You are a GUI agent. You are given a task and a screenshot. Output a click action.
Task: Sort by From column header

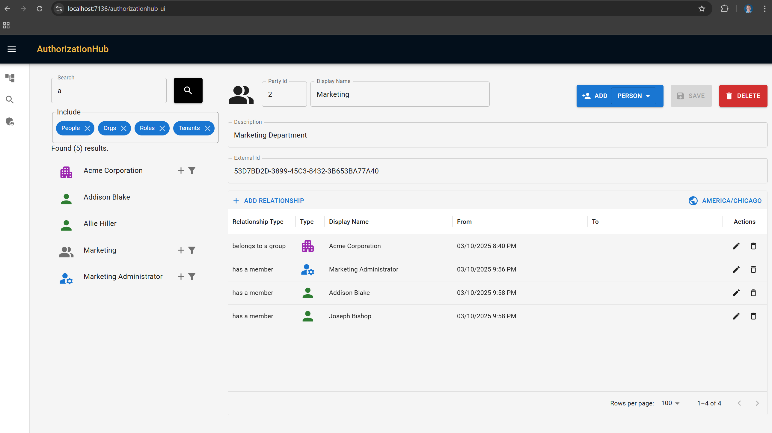(x=464, y=222)
